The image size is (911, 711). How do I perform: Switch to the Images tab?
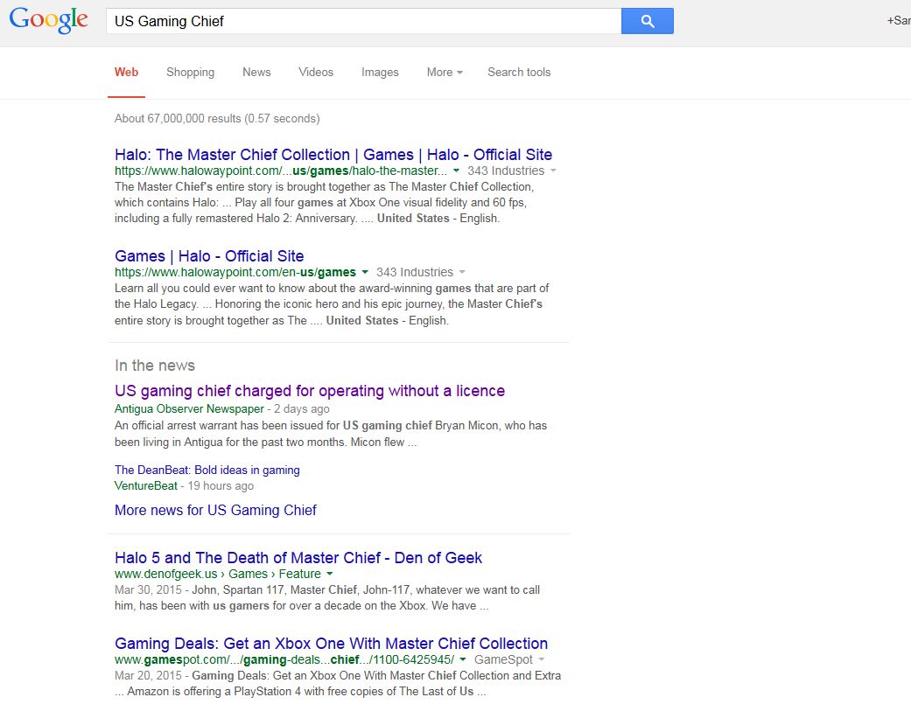click(x=380, y=72)
